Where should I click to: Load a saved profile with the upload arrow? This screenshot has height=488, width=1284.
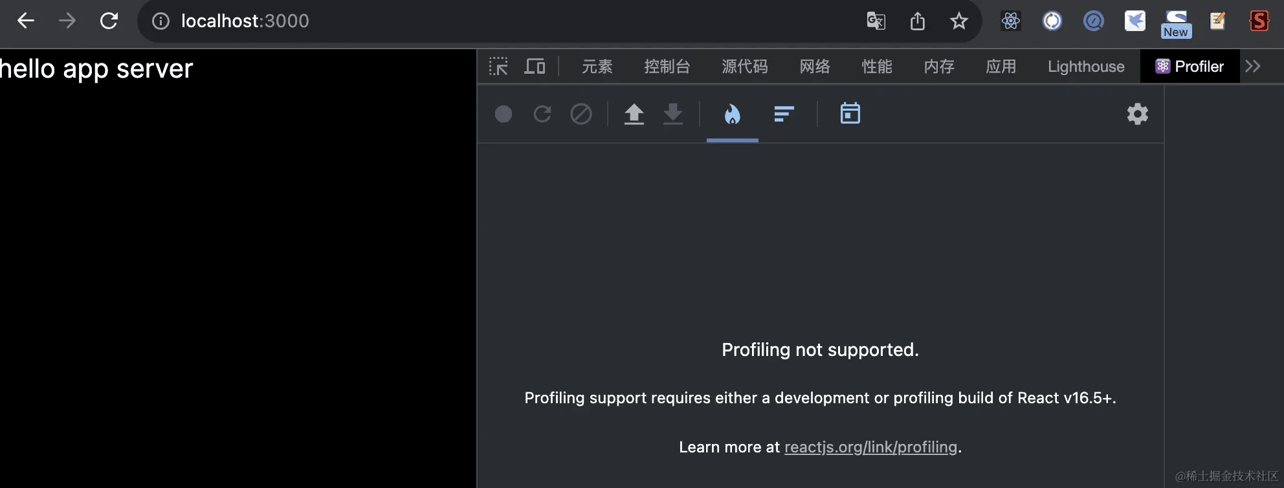click(634, 115)
